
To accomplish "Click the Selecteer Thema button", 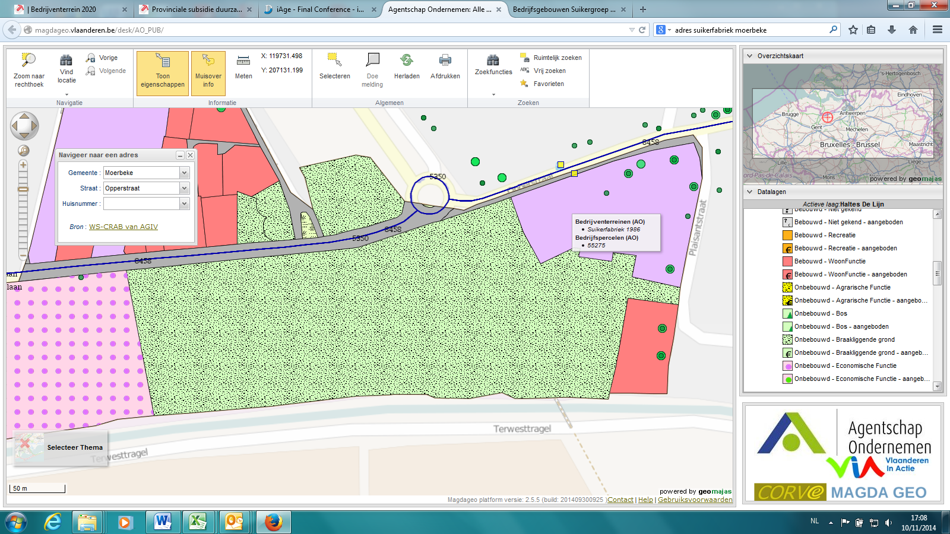I will pyautogui.click(x=60, y=447).
